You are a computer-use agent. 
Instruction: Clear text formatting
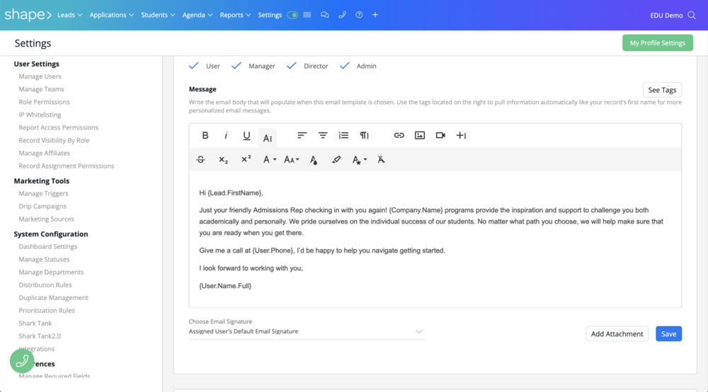point(381,160)
